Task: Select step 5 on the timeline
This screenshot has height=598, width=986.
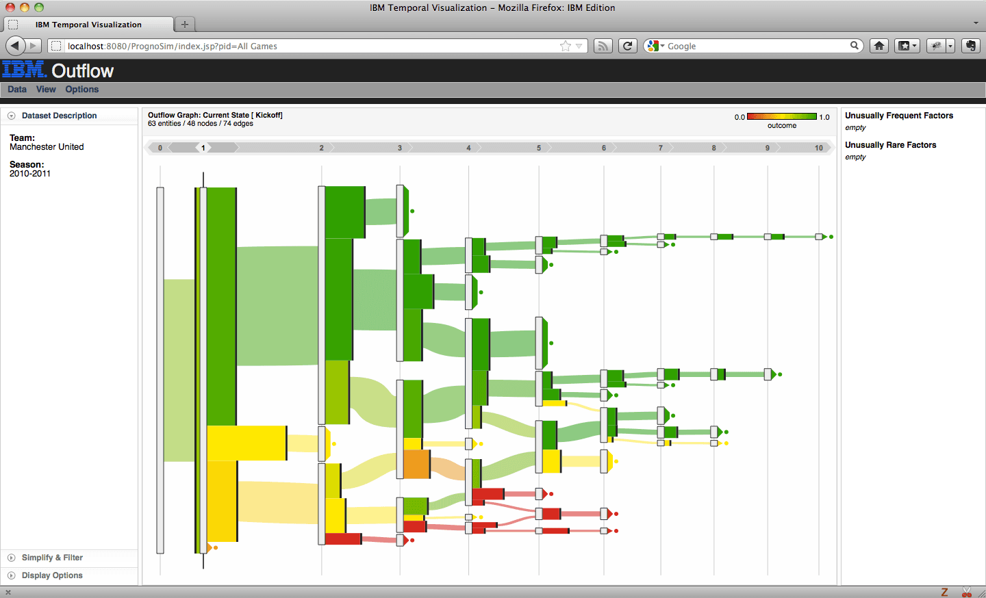Action: tap(539, 148)
